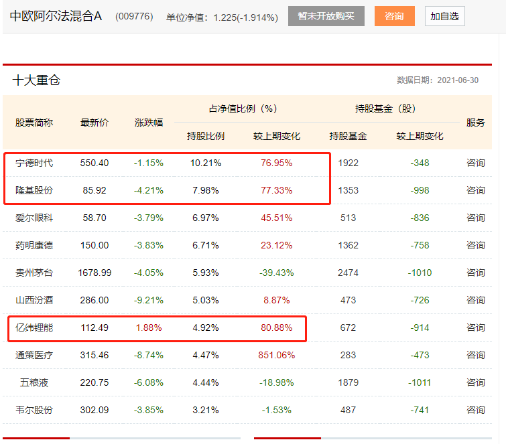Open 咨询 link in 贵州茅台 row

click(475, 273)
